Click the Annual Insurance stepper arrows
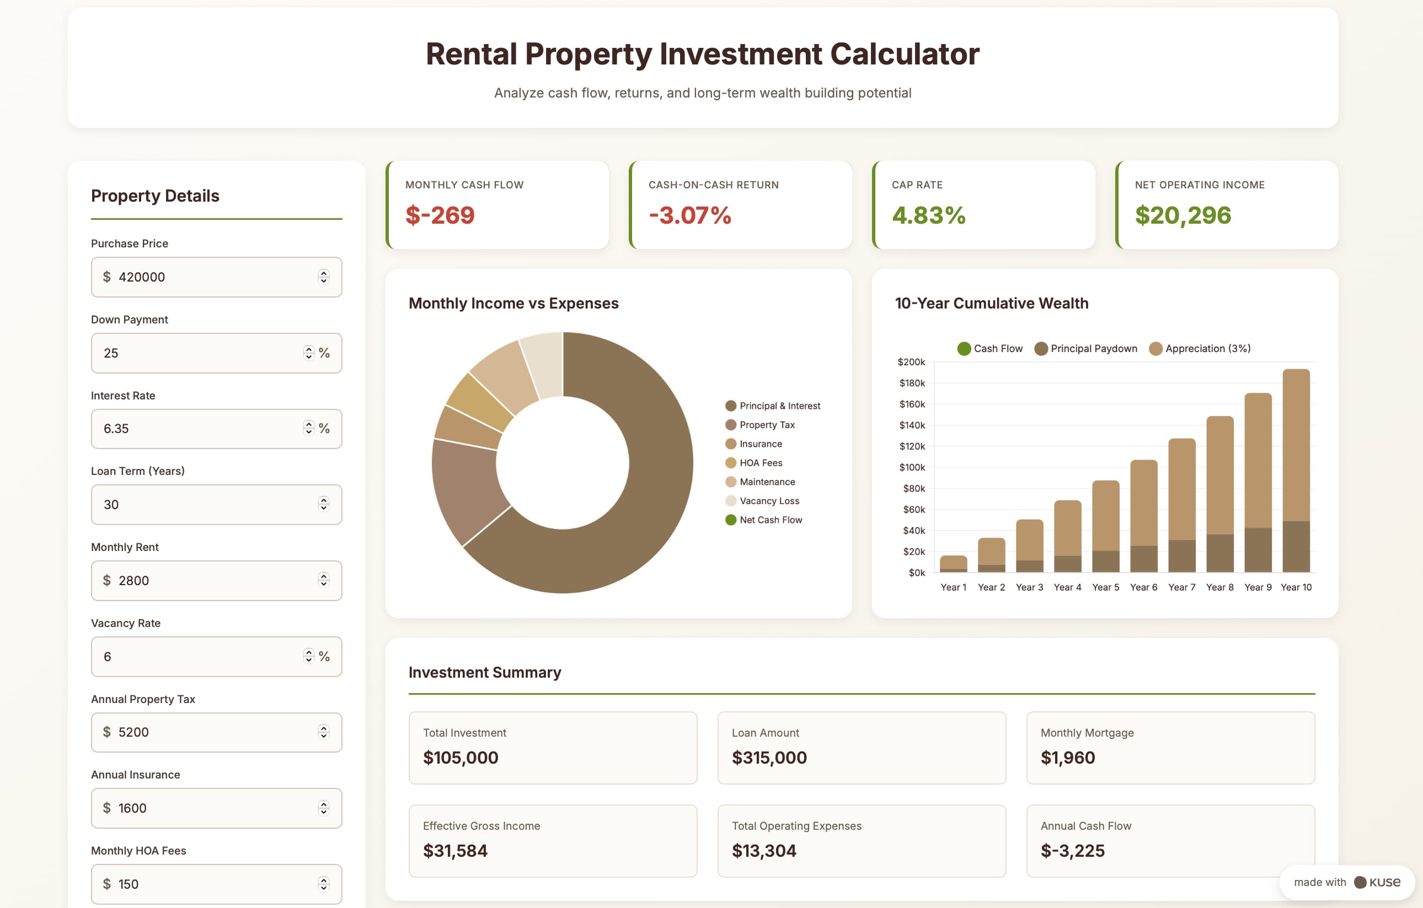 323,808
